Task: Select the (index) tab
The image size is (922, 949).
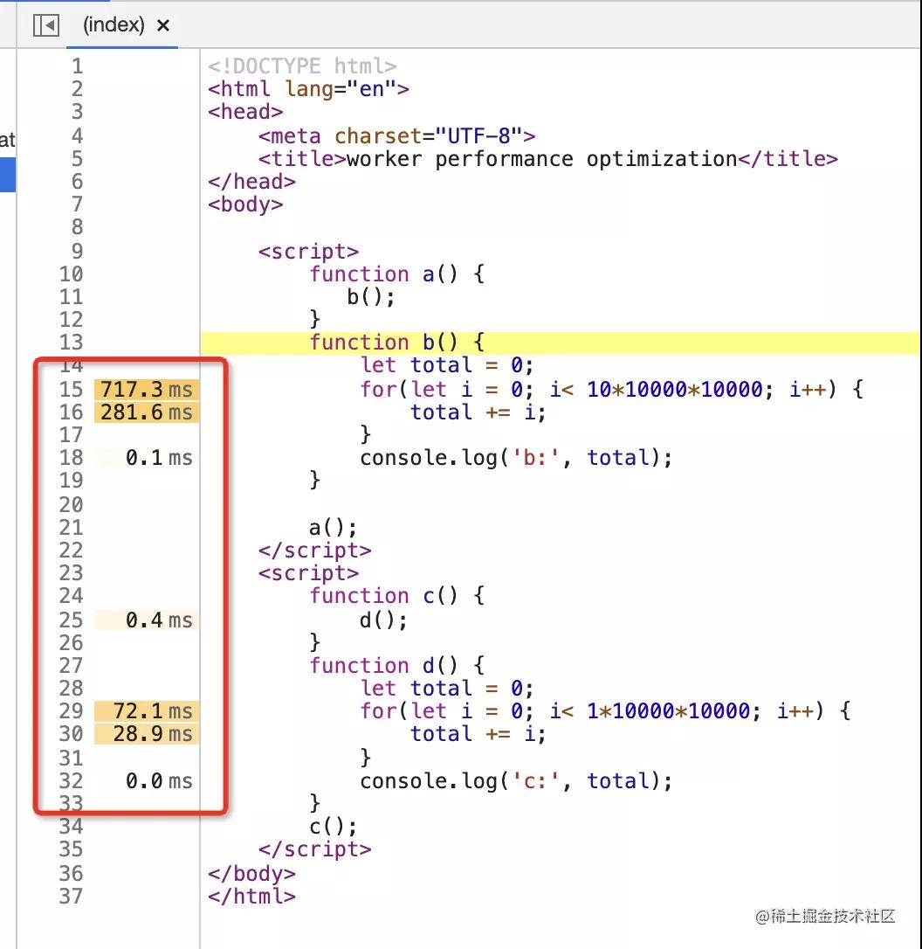Action: 114,25
